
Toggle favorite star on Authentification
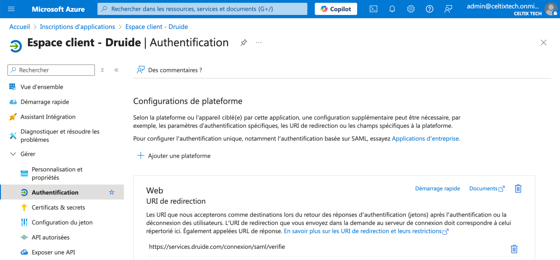coord(111,192)
